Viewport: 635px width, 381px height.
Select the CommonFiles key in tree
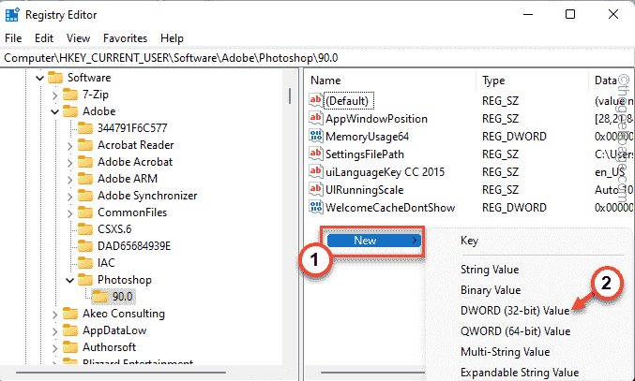[131, 212]
